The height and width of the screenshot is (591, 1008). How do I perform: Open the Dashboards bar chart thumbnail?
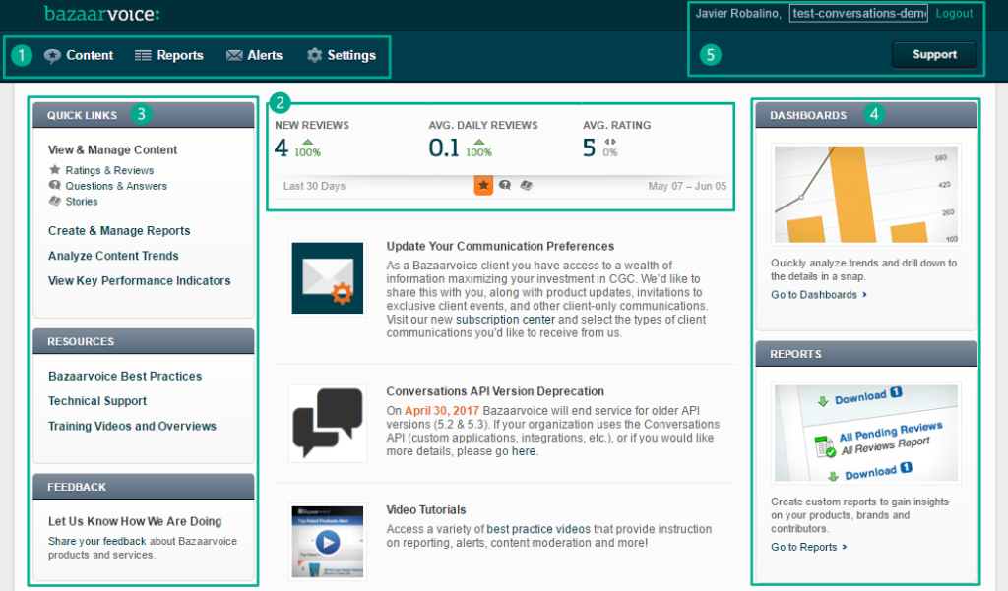pos(865,196)
